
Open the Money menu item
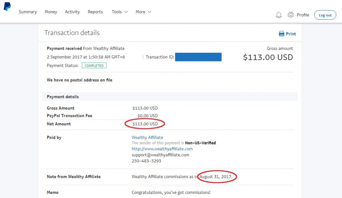51,12
